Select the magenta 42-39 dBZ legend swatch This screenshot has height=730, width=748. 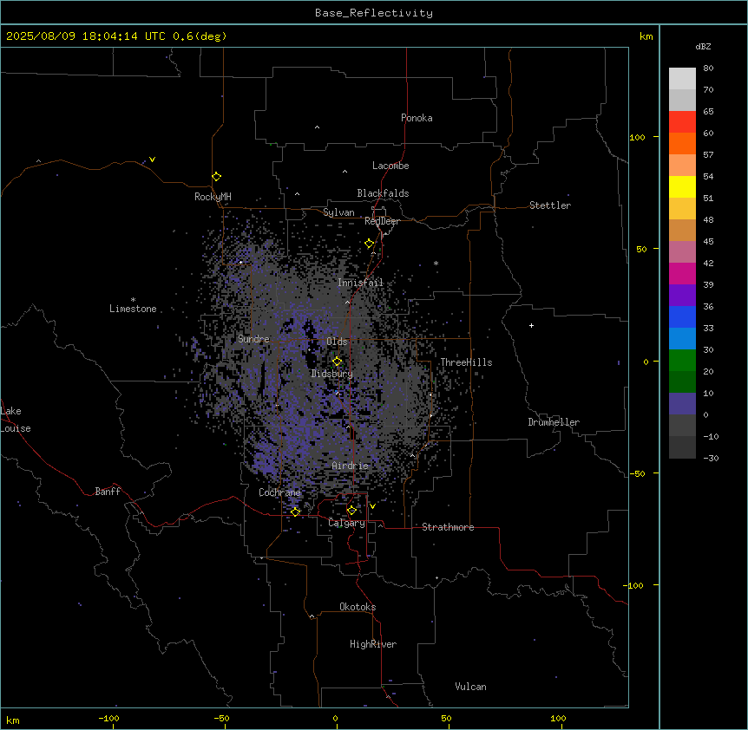click(682, 274)
